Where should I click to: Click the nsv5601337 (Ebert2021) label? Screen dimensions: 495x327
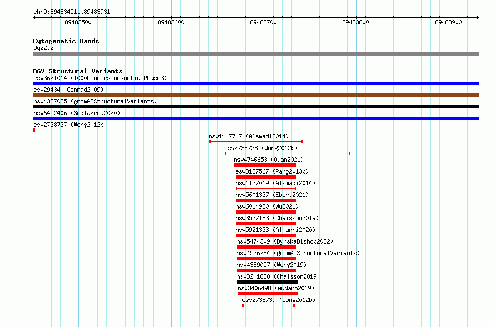pyautogui.click(x=272, y=195)
